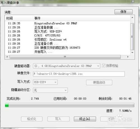Click the horizontal scroll left arrow
The image size is (140, 129).
pyautogui.click(x=7, y=57)
